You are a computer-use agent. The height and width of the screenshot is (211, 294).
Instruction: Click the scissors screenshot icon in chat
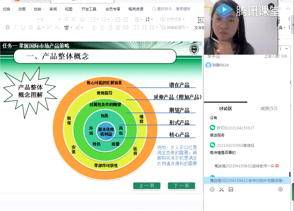tap(222, 190)
